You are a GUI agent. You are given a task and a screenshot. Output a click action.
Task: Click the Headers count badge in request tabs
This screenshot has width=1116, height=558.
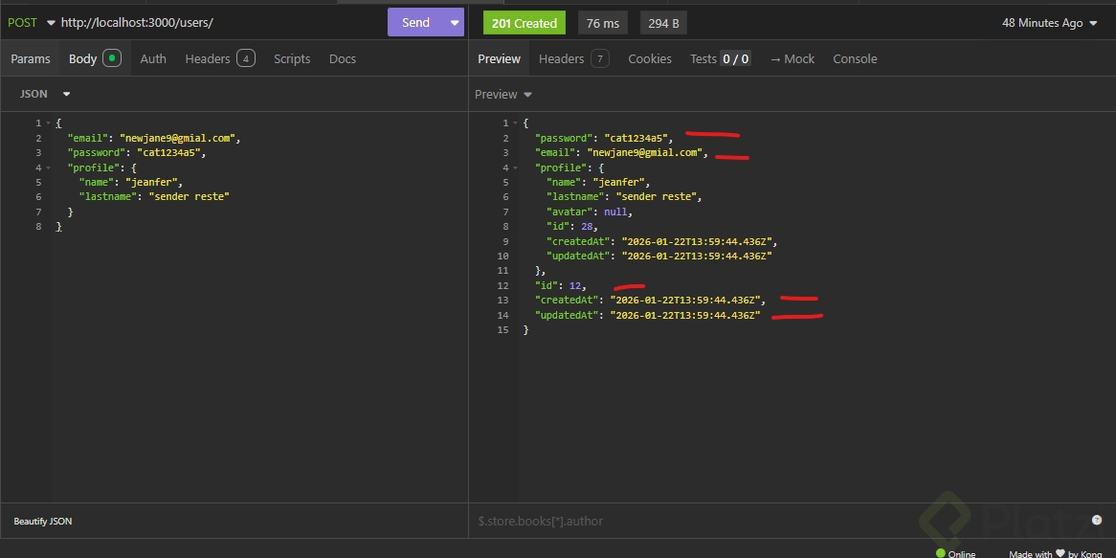click(246, 58)
